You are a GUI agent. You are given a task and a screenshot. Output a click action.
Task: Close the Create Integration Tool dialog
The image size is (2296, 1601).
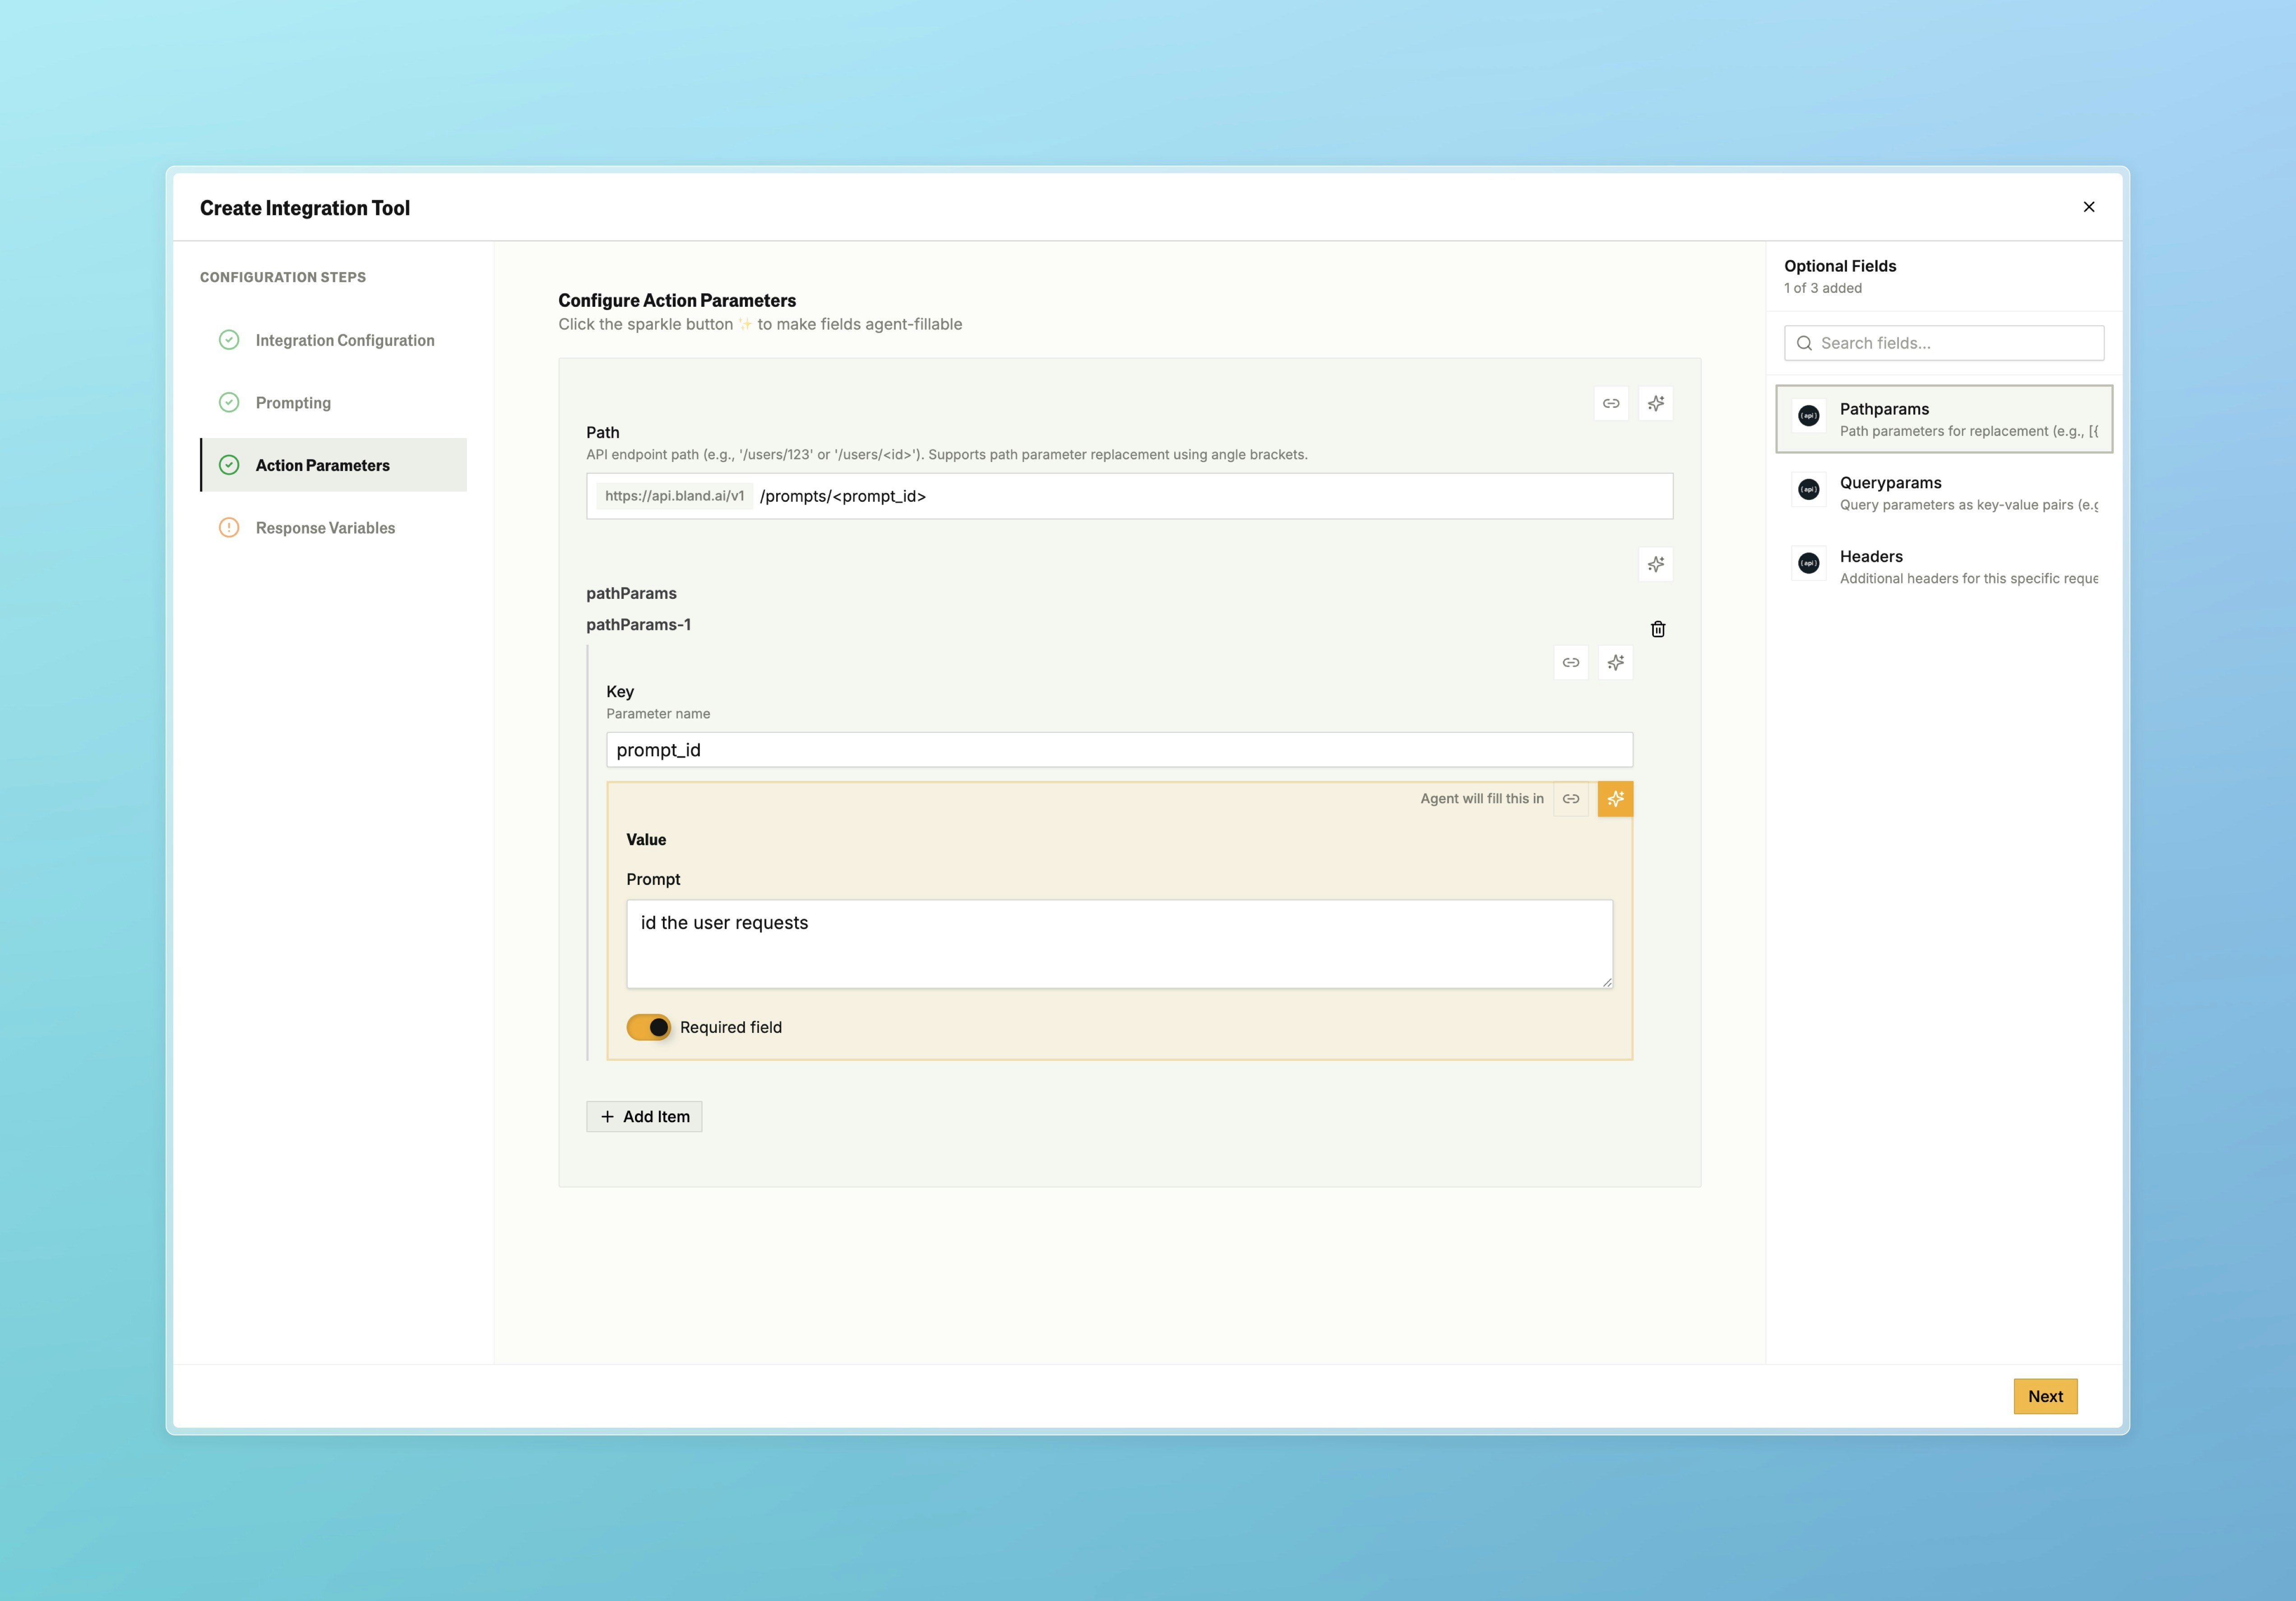tap(2089, 207)
